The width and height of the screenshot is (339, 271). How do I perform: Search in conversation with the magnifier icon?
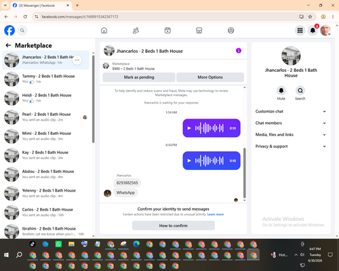(x=300, y=91)
